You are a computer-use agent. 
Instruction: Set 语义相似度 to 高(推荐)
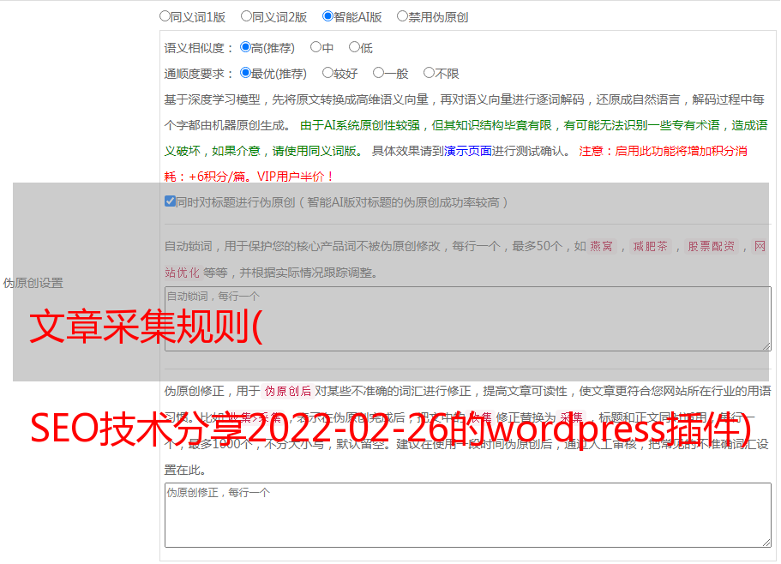[245, 47]
